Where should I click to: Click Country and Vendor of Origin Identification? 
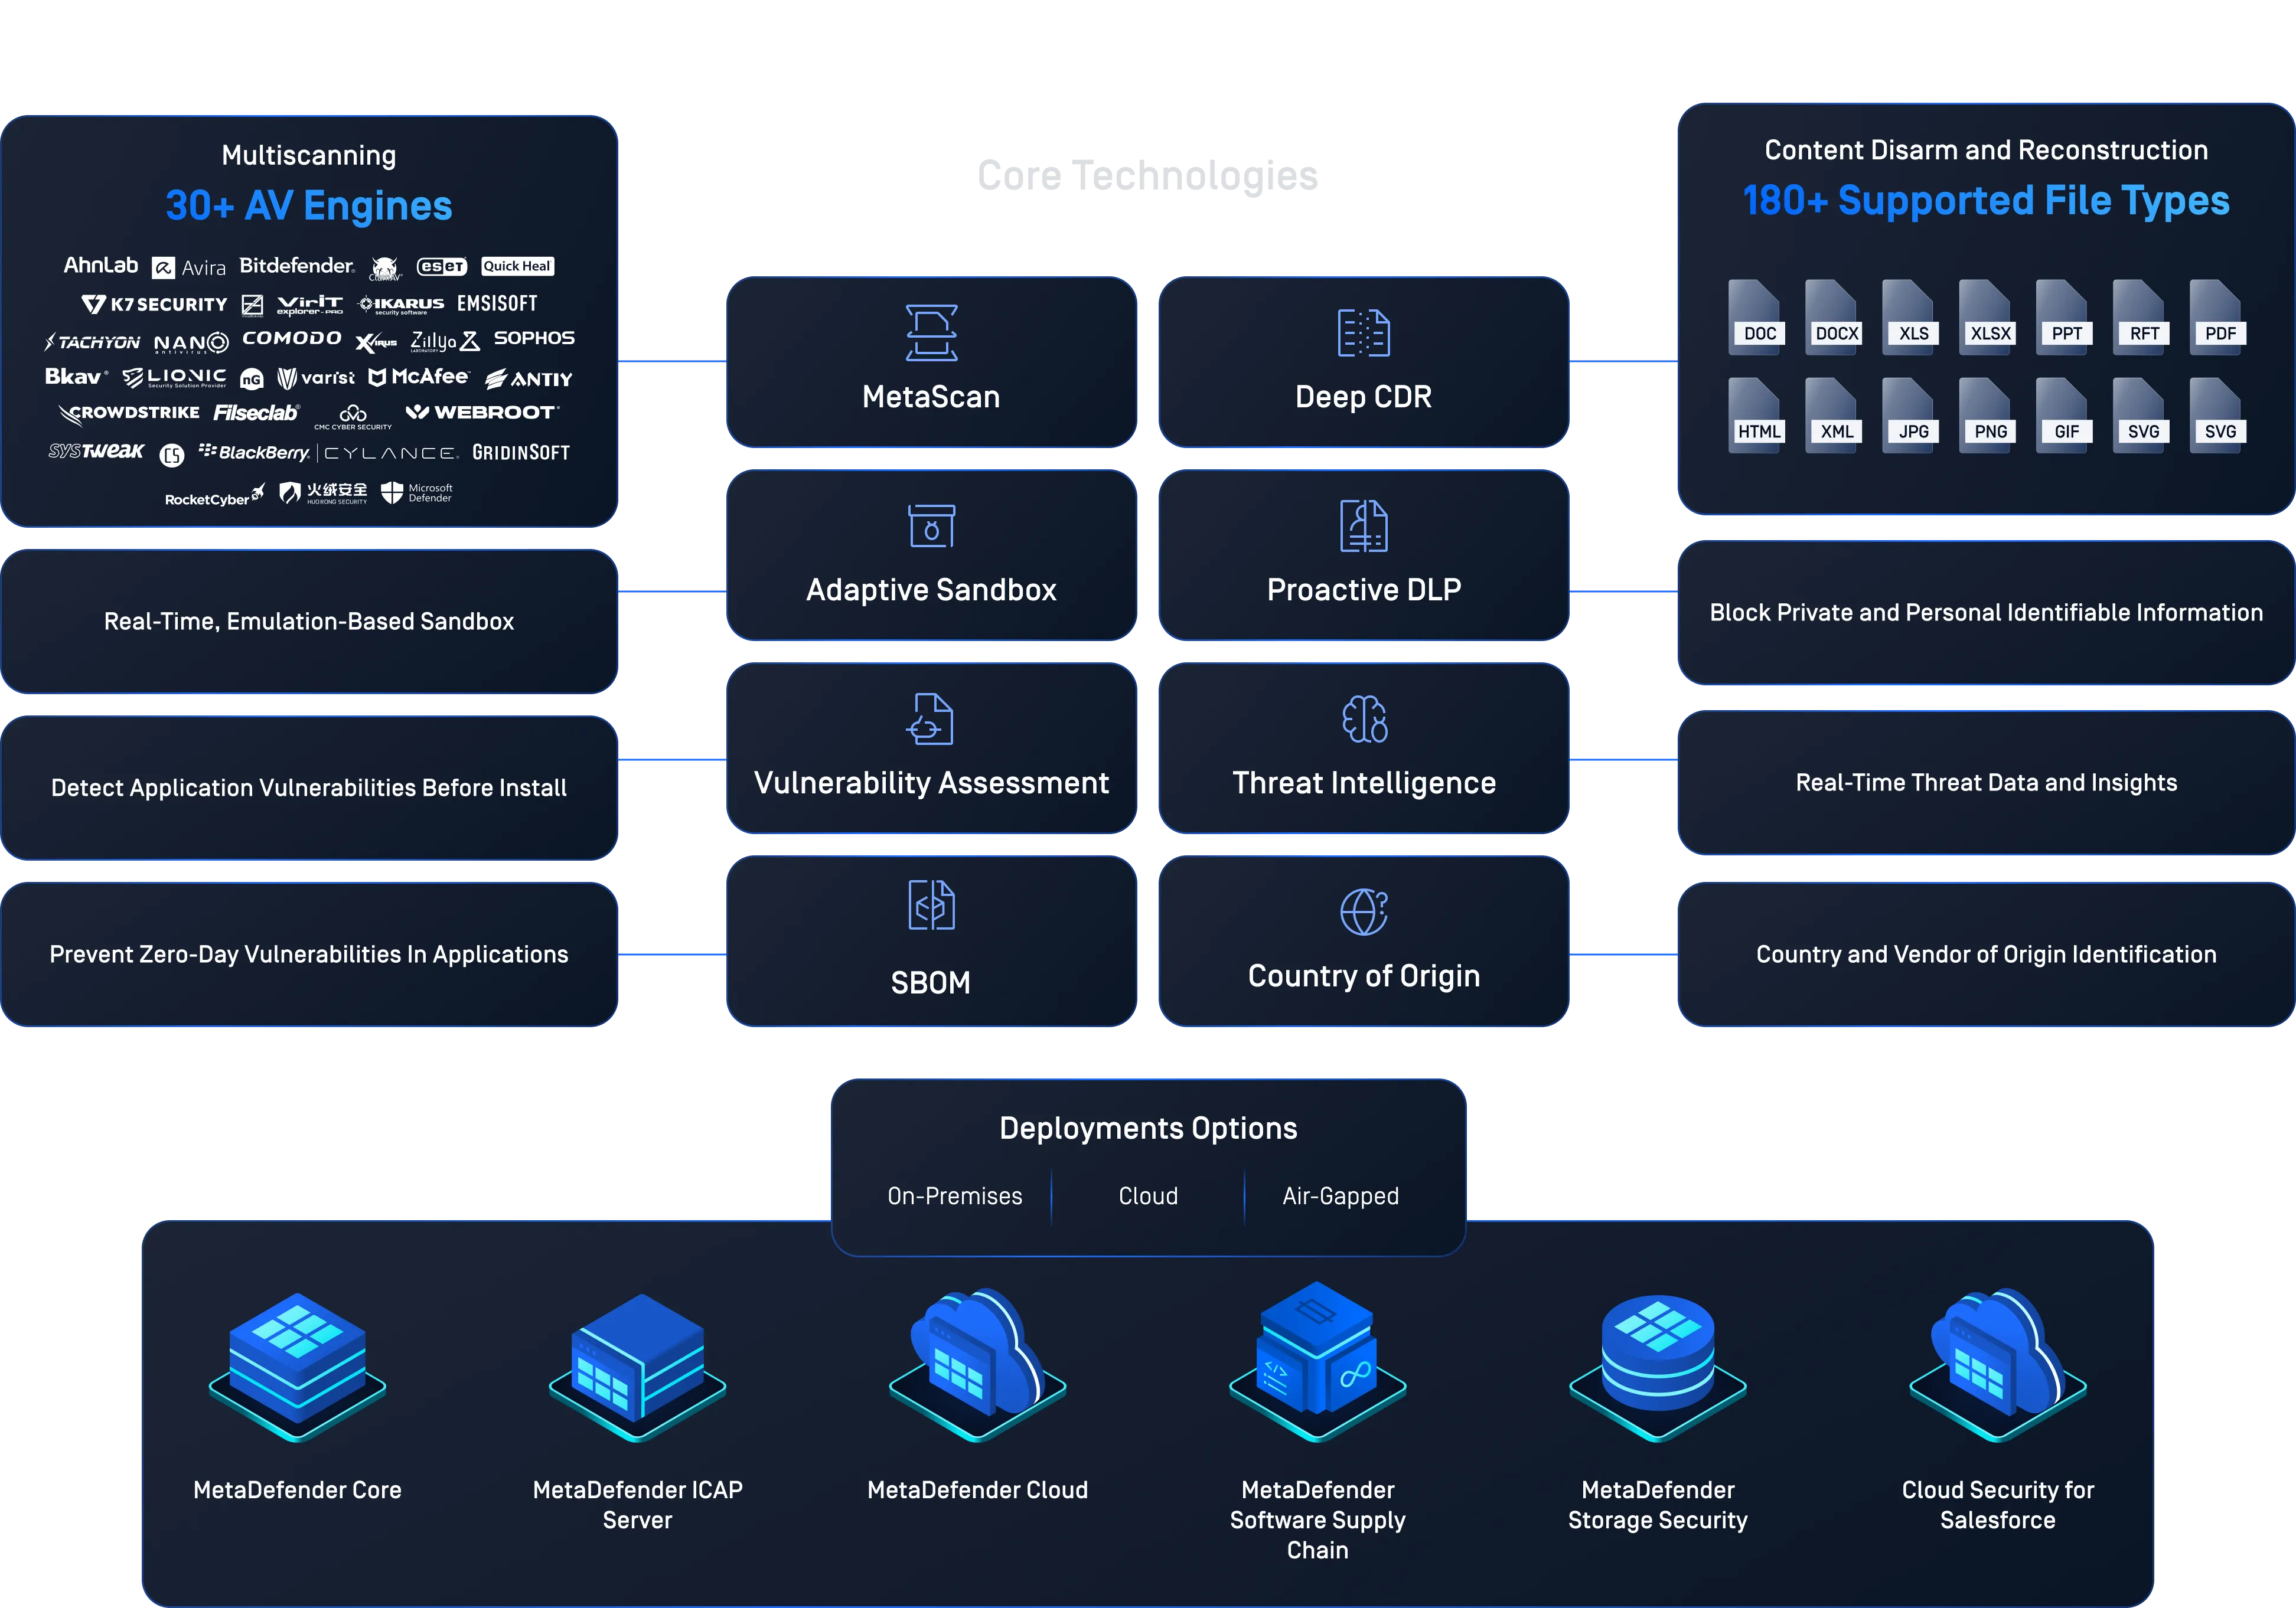tap(1985, 955)
